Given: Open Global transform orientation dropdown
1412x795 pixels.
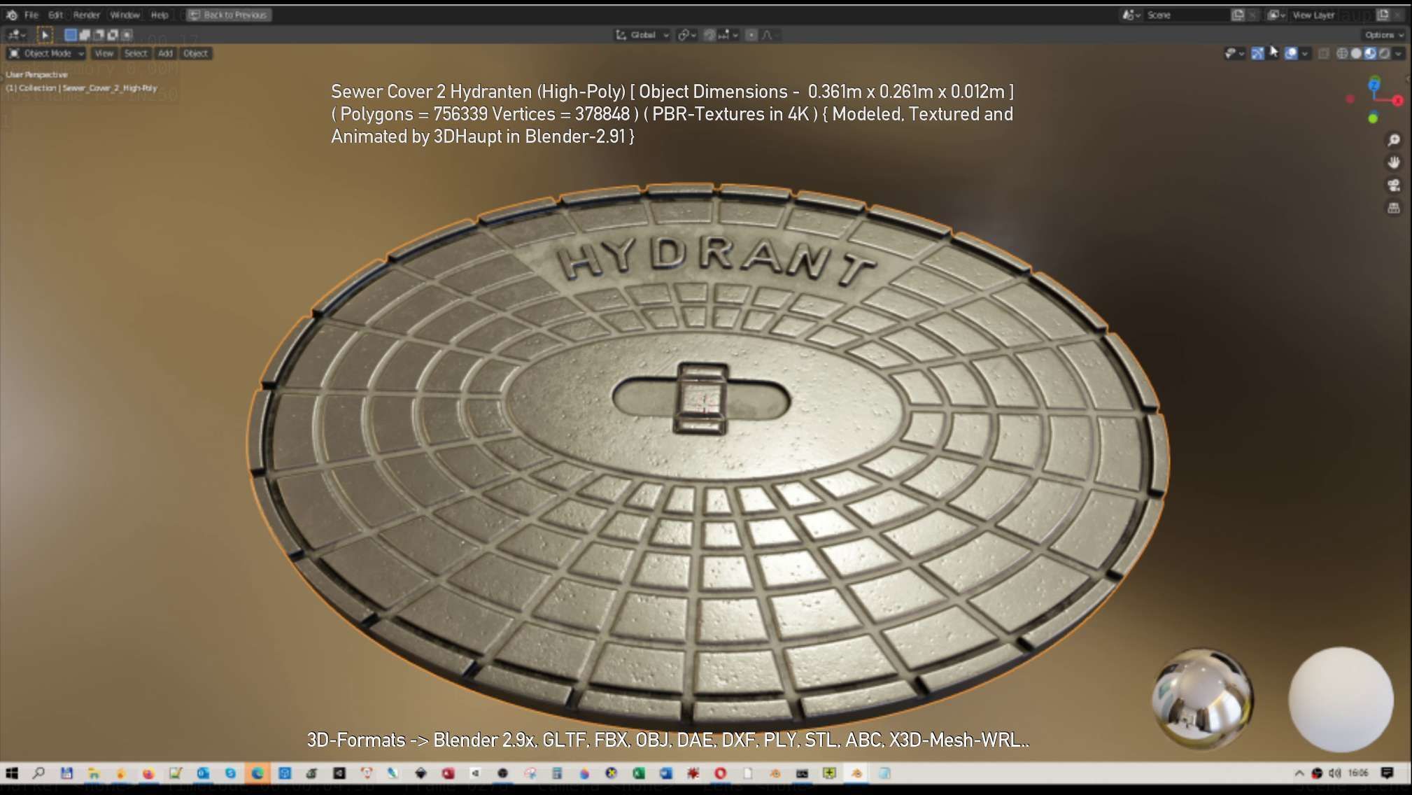Looking at the screenshot, I should [x=642, y=34].
